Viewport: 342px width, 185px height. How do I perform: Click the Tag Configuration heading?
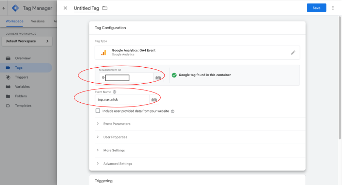pyautogui.click(x=110, y=28)
